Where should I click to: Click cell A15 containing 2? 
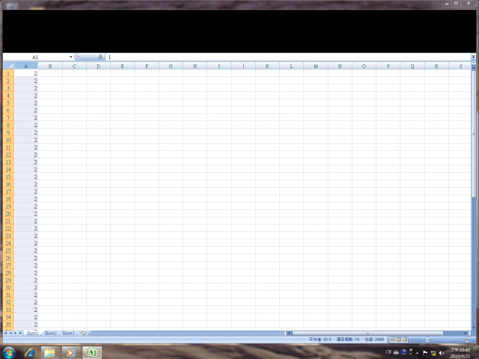[x=26, y=177]
